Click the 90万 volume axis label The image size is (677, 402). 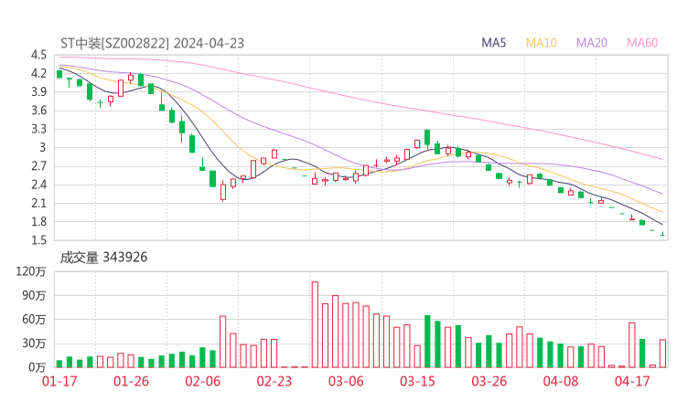[34, 295]
